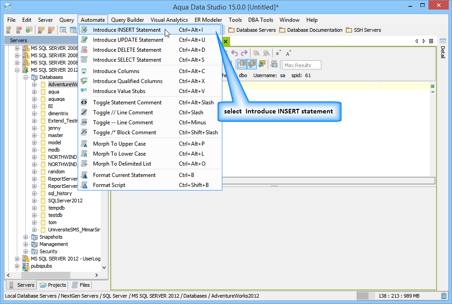Screen dimensions: 452x304
Task: Expand the tempdb database node
Action: click(x=34, y=208)
